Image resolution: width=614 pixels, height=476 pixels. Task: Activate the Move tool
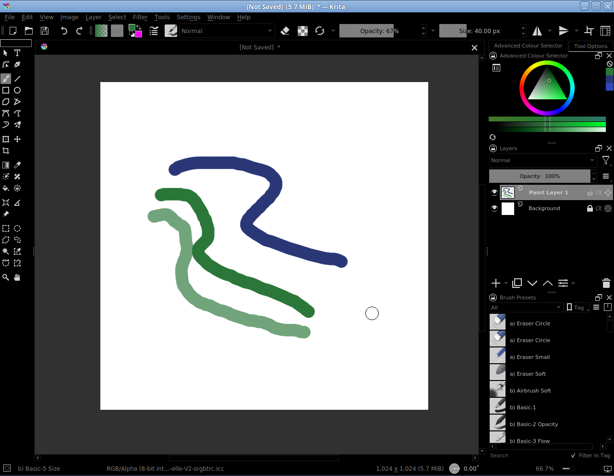(17, 139)
